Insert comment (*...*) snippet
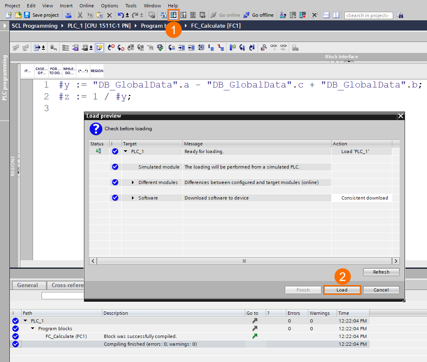The image size is (427, 362). (x=83, y=71)
